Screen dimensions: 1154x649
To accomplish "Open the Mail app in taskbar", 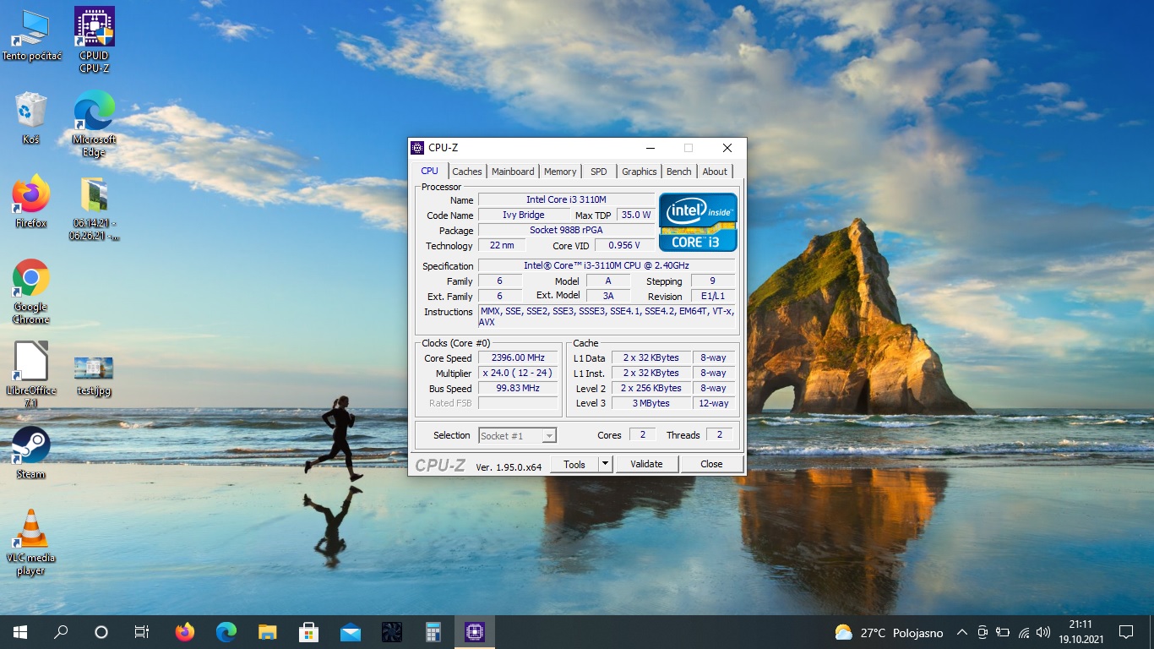I will pyautogui.click(x=351, y=631).
